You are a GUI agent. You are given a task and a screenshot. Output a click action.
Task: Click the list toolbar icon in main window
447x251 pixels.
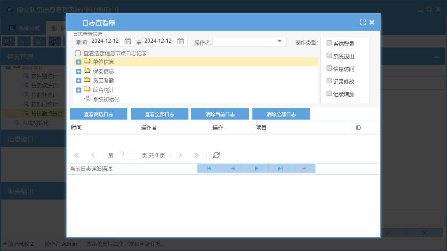coord(24,41)
